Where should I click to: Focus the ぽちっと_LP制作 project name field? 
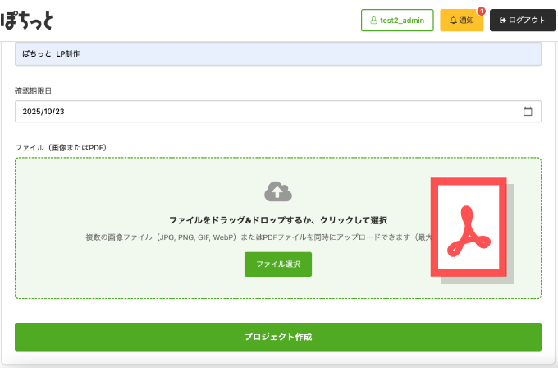click(277, 54)
